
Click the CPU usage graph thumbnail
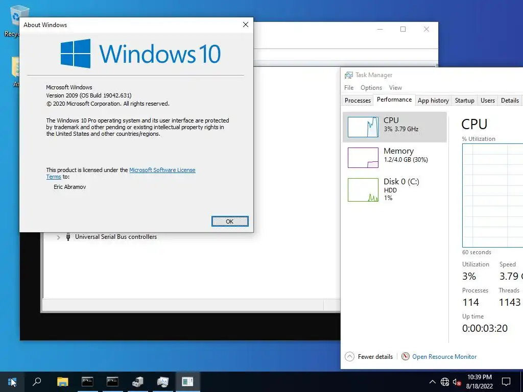point(363,127)
